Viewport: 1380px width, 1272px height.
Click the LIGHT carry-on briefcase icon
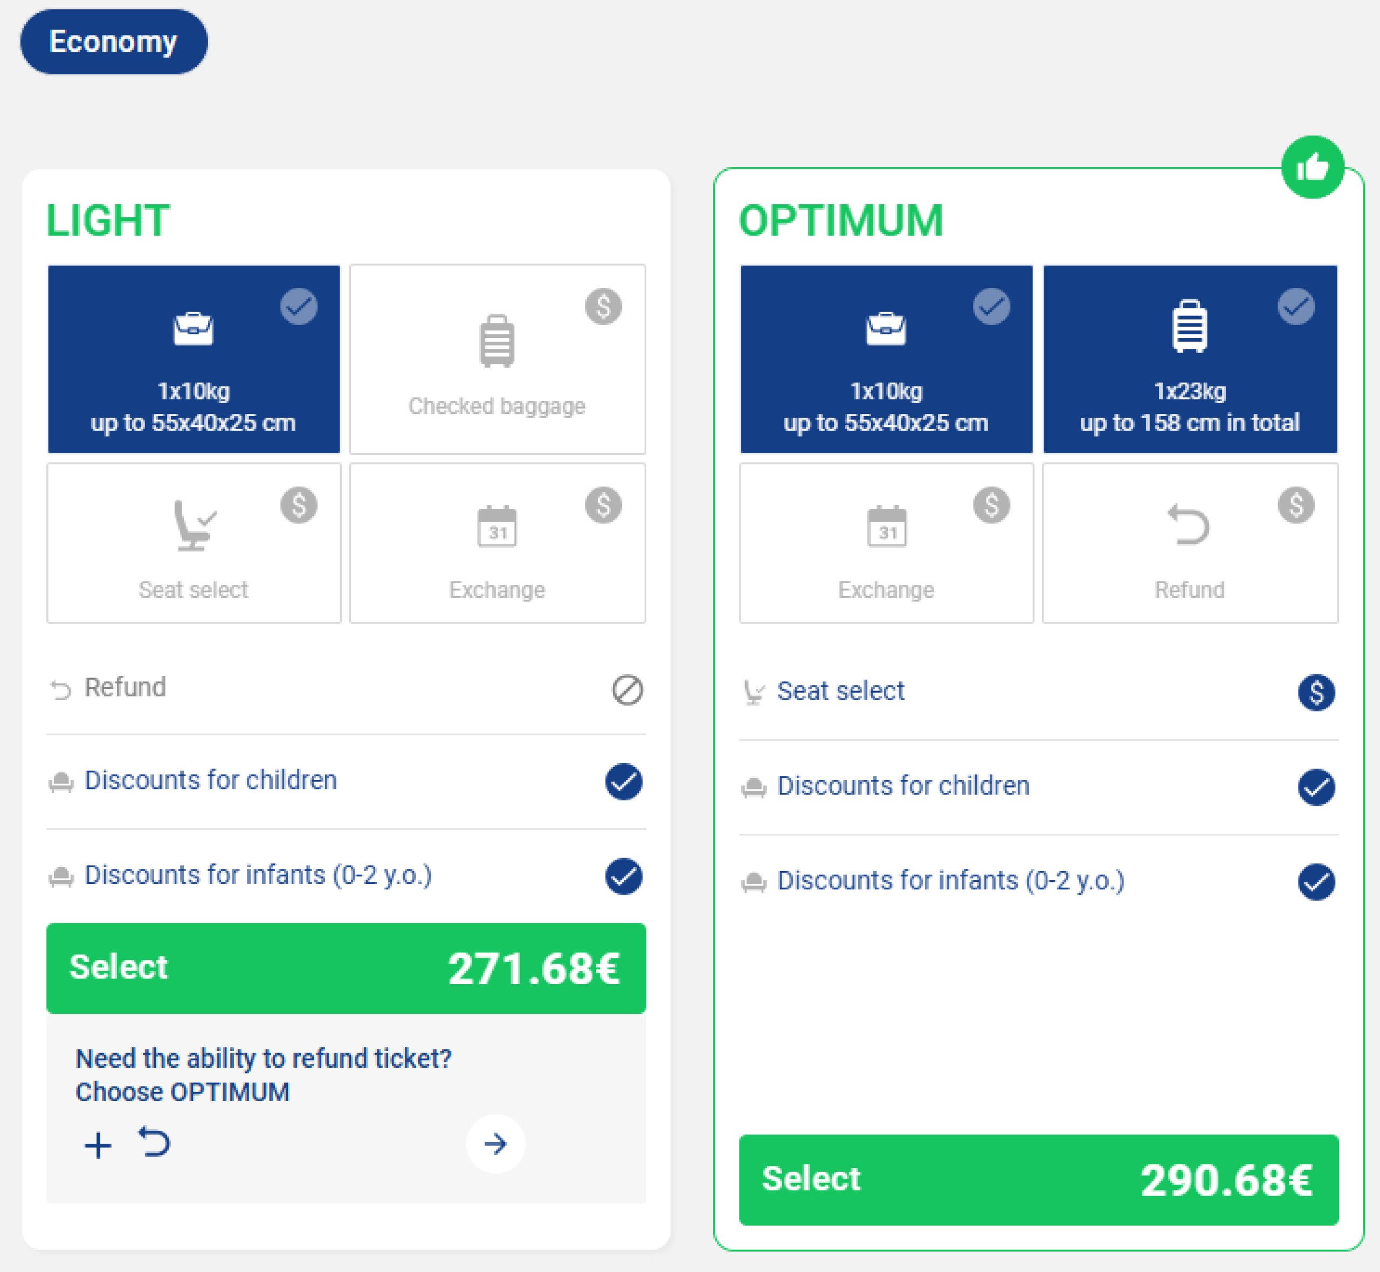coord(194,328)
